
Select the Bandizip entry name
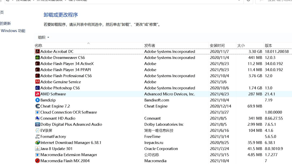pyautogui.click(x=48, y=100)
